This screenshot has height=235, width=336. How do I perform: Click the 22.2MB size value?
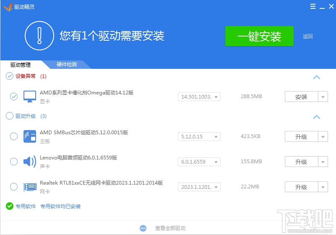point(250,187)
